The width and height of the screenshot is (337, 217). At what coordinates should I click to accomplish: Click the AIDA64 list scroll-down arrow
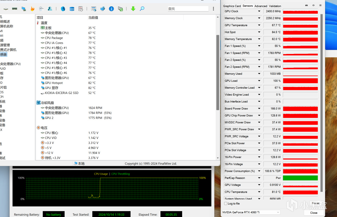pyautogui.click(x=218, y=158)
